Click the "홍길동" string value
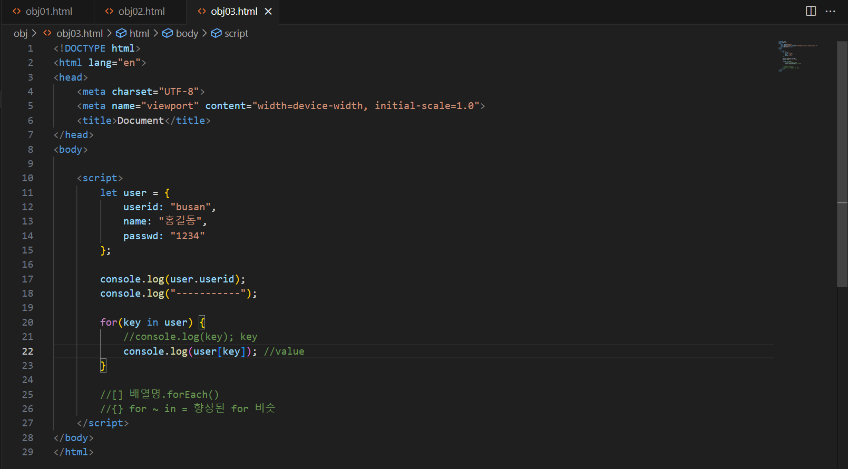The width and height of the screenshot is (848, 469). (x=180, y=221)
